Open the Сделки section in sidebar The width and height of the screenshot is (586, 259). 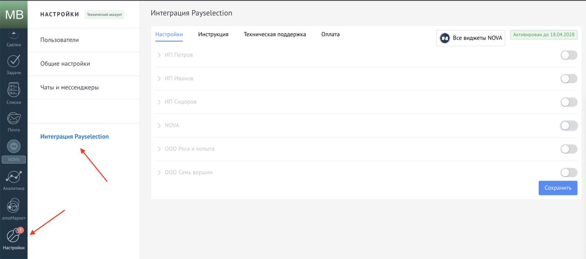[x=14, y=39]
